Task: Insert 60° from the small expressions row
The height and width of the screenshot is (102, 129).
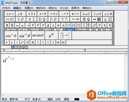Action: tap(63, 42)
